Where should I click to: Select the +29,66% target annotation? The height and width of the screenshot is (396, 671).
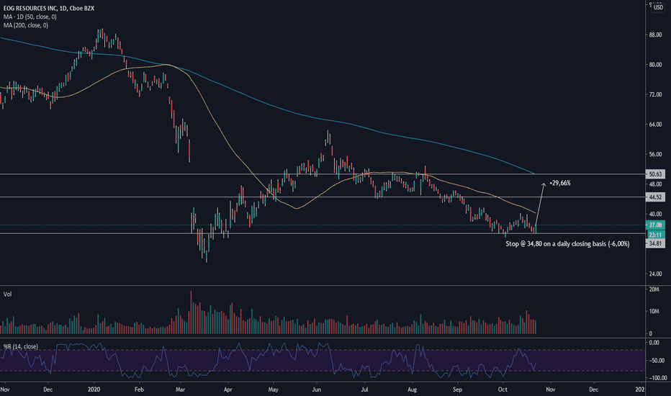click(559, 183)
